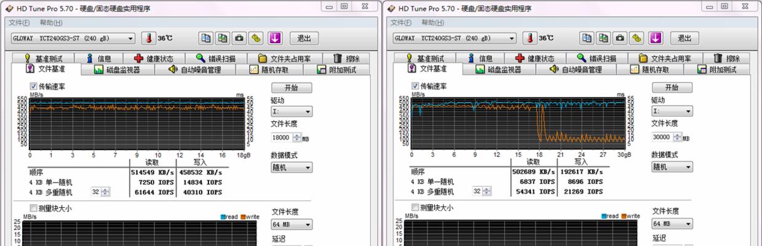Click 文件(F) menu in right window

[400, 23]
